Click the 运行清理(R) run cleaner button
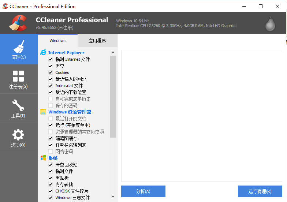Viewport: 287px width, 202px height. (260, 191)
